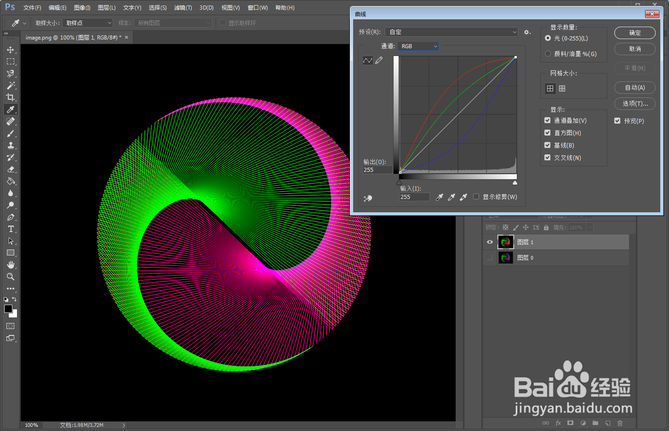Open the 编辑(E) menu
This screenshot has width=669, height=431.
[x=57, y=8]
